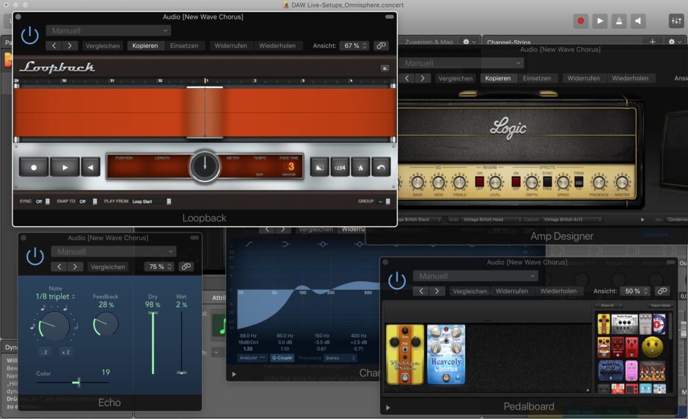Click the Amp Designer Master knob
This screenshot has width=688, height=419.
[x=621, y=182]
